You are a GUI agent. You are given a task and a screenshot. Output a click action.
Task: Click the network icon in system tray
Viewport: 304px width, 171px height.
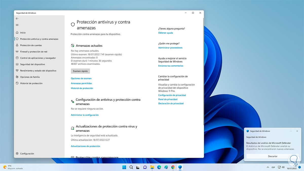pyautogui.click(x=279, y=167)
